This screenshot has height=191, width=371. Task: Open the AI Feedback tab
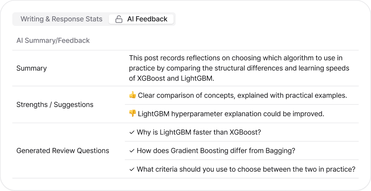[147, 19]
